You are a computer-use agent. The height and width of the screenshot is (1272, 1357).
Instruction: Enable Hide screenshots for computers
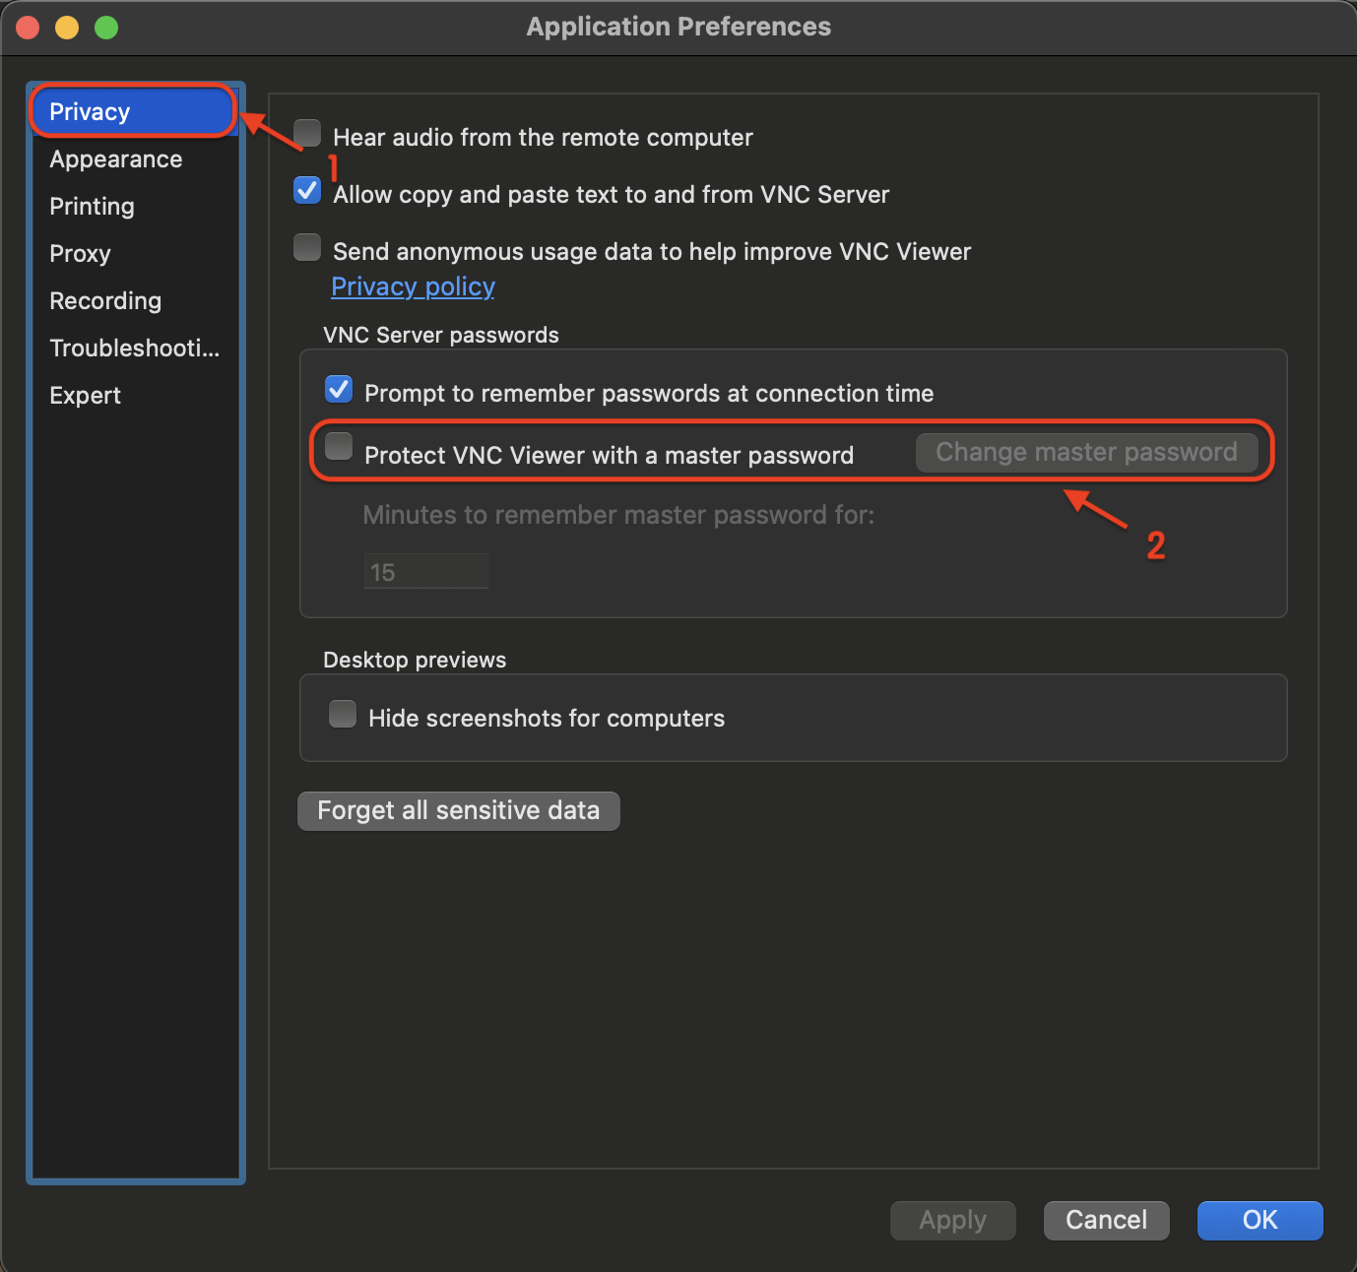(343, 714)
